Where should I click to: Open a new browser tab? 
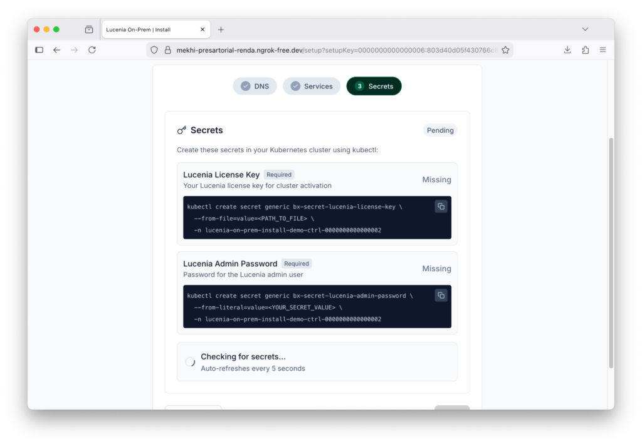click(221, 29)
